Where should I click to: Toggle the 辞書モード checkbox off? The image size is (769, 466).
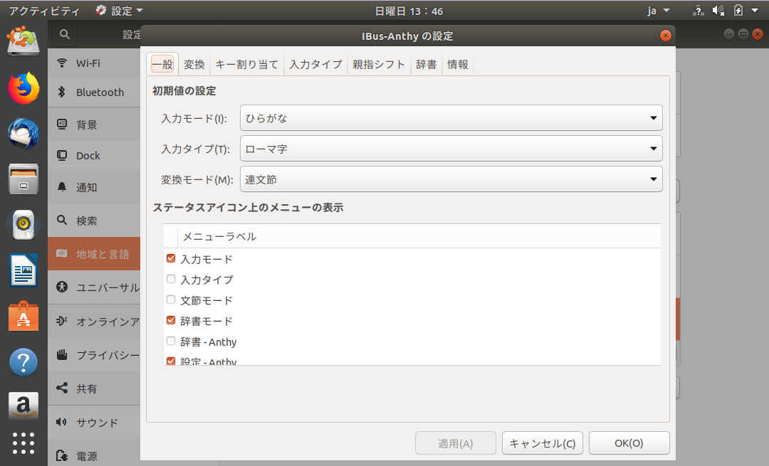[171, 321]
